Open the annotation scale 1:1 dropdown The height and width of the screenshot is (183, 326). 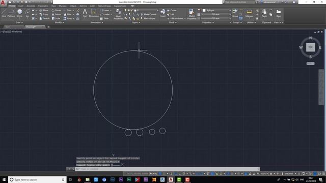[262, 174]
